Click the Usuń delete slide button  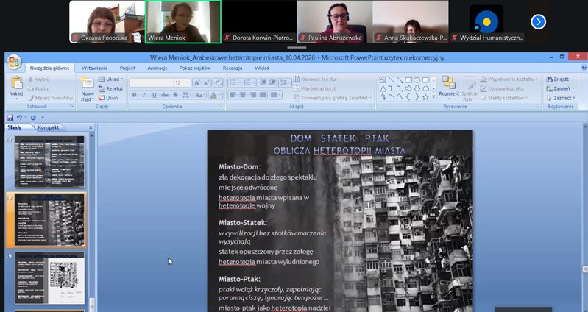pyautogui.click(x=109, y=97)
